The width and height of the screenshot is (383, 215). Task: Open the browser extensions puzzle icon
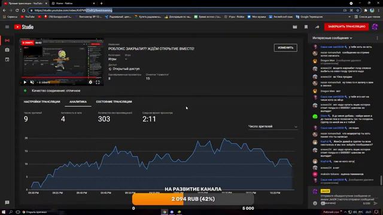click(x=366, y=10)
